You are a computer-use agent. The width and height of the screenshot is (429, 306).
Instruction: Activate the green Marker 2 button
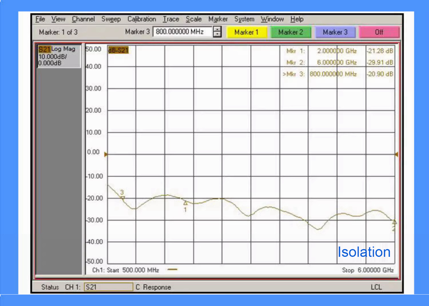(291, 32)
